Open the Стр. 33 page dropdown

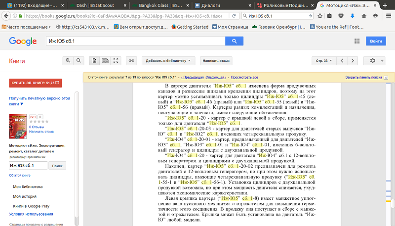324,60
